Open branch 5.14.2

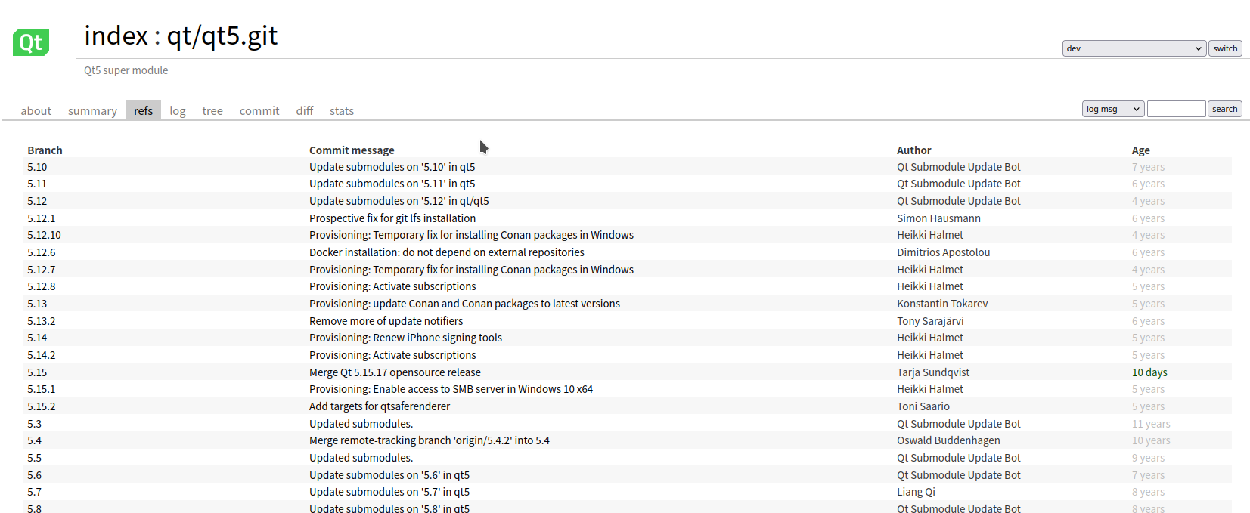42,355
